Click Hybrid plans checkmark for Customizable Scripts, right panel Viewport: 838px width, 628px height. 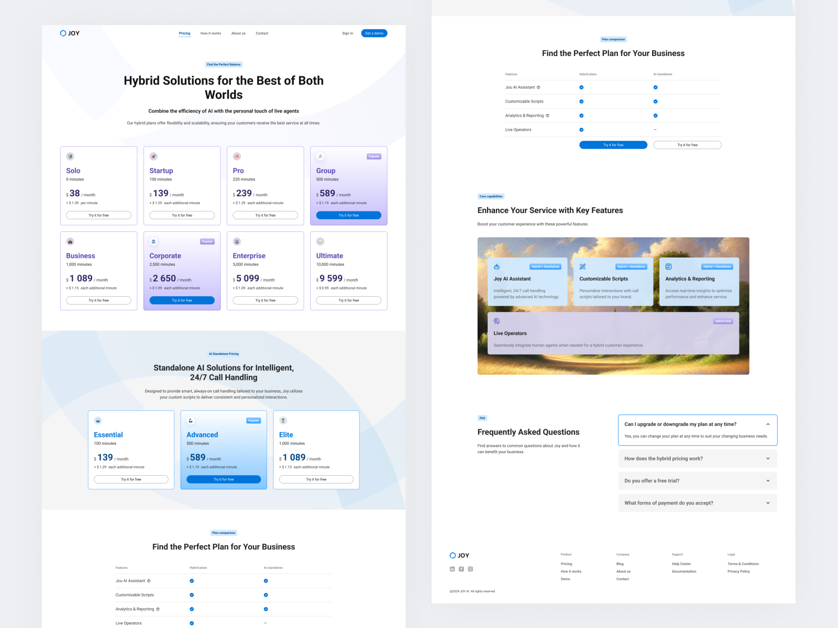[x=581, y=102]
